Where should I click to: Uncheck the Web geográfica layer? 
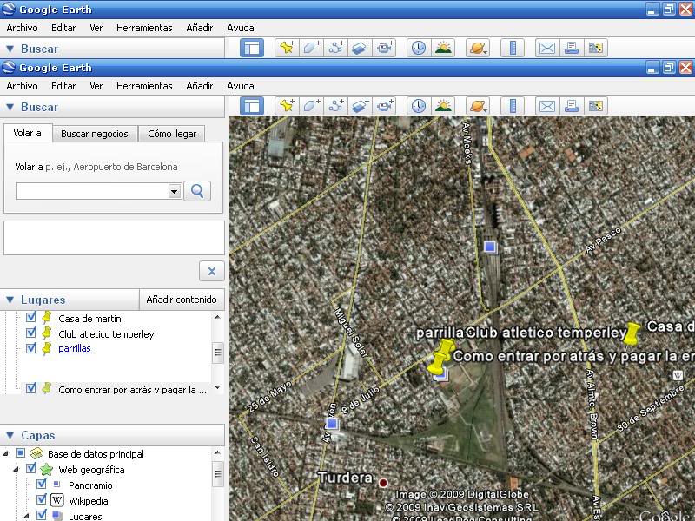coord(31,468)
